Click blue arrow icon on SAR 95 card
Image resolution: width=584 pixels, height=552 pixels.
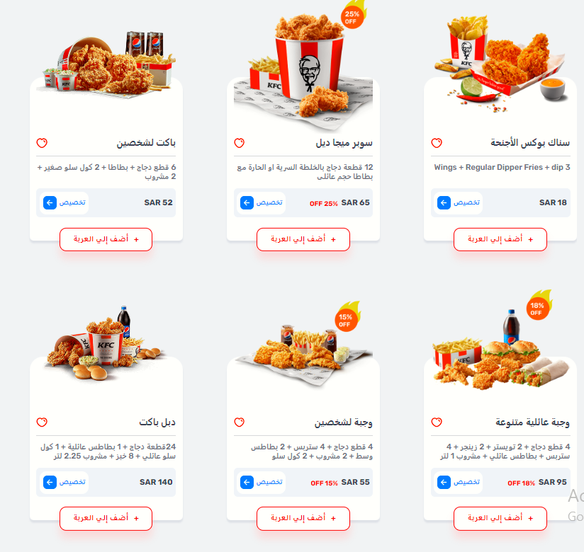click(x=444, y=482)
